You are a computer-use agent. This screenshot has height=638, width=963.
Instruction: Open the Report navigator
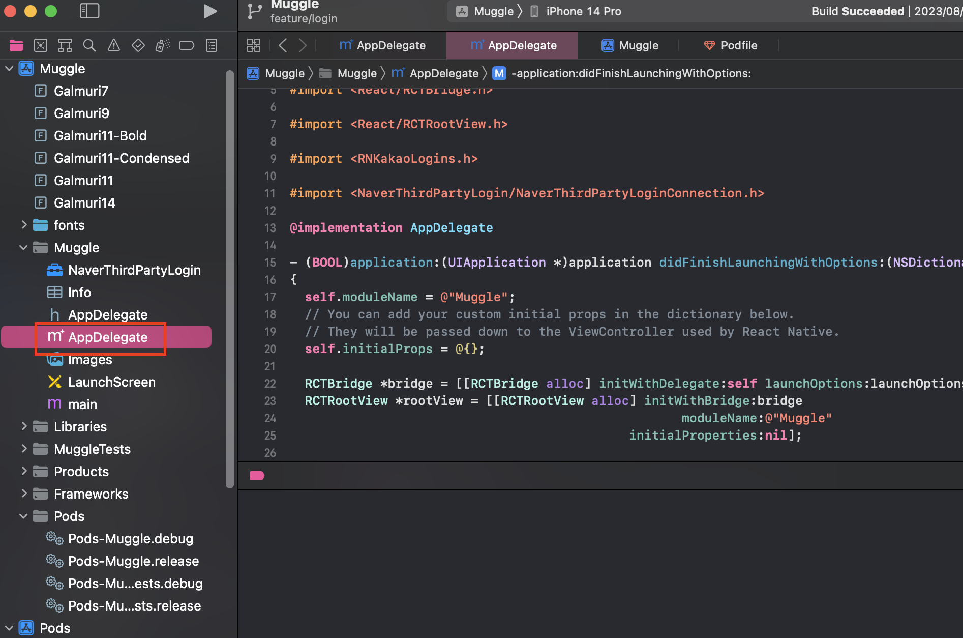click(212, 45)
